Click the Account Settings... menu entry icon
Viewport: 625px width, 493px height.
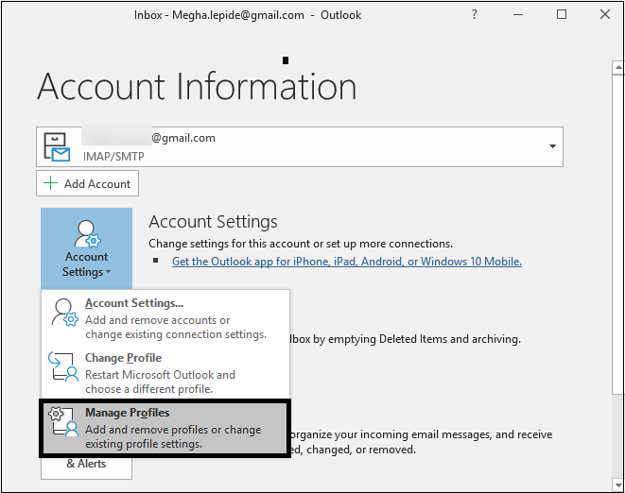64,313
